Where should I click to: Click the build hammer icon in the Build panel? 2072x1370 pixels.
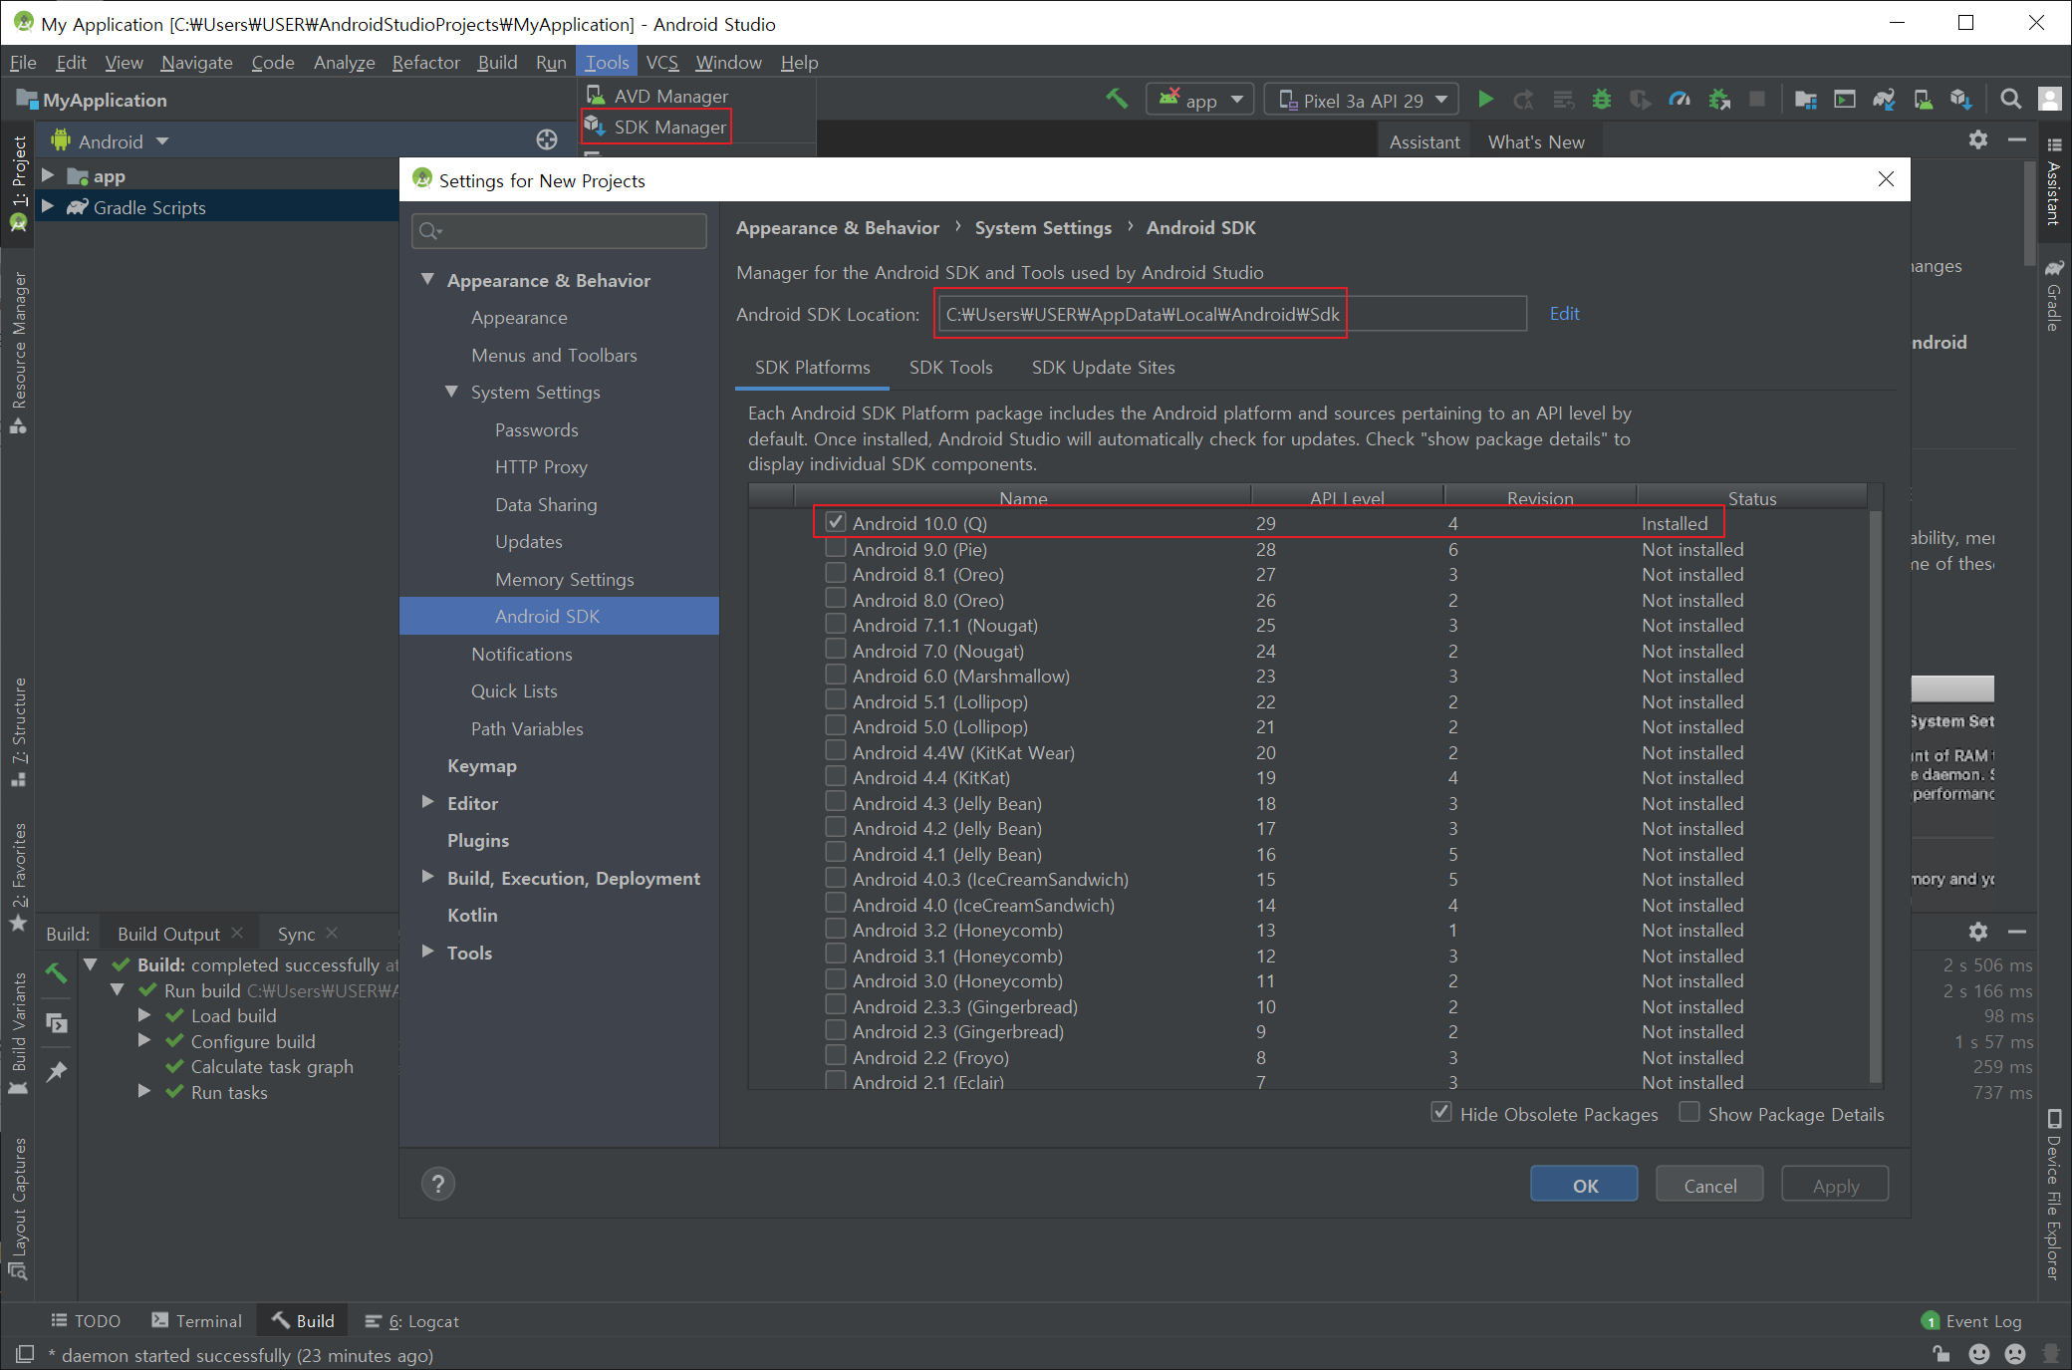click(56, 972)
